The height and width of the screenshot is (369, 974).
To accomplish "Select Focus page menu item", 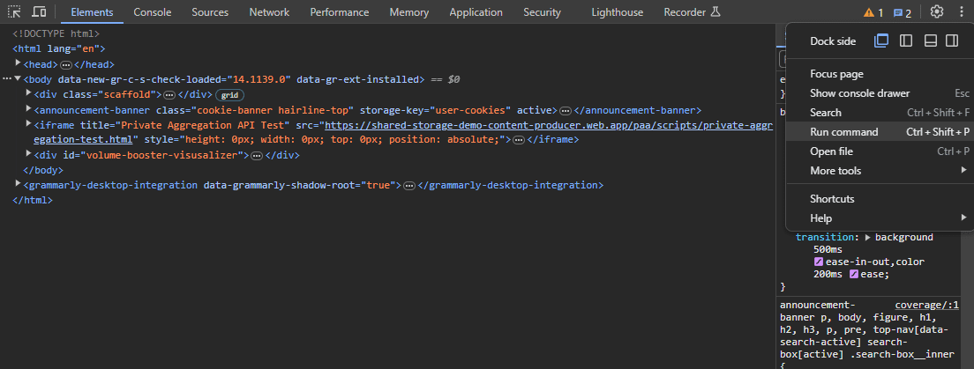I will [880, 75].
